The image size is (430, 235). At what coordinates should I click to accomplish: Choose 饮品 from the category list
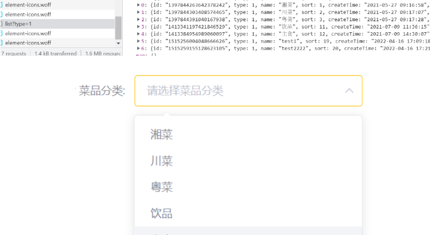click(x=248, y=213)
